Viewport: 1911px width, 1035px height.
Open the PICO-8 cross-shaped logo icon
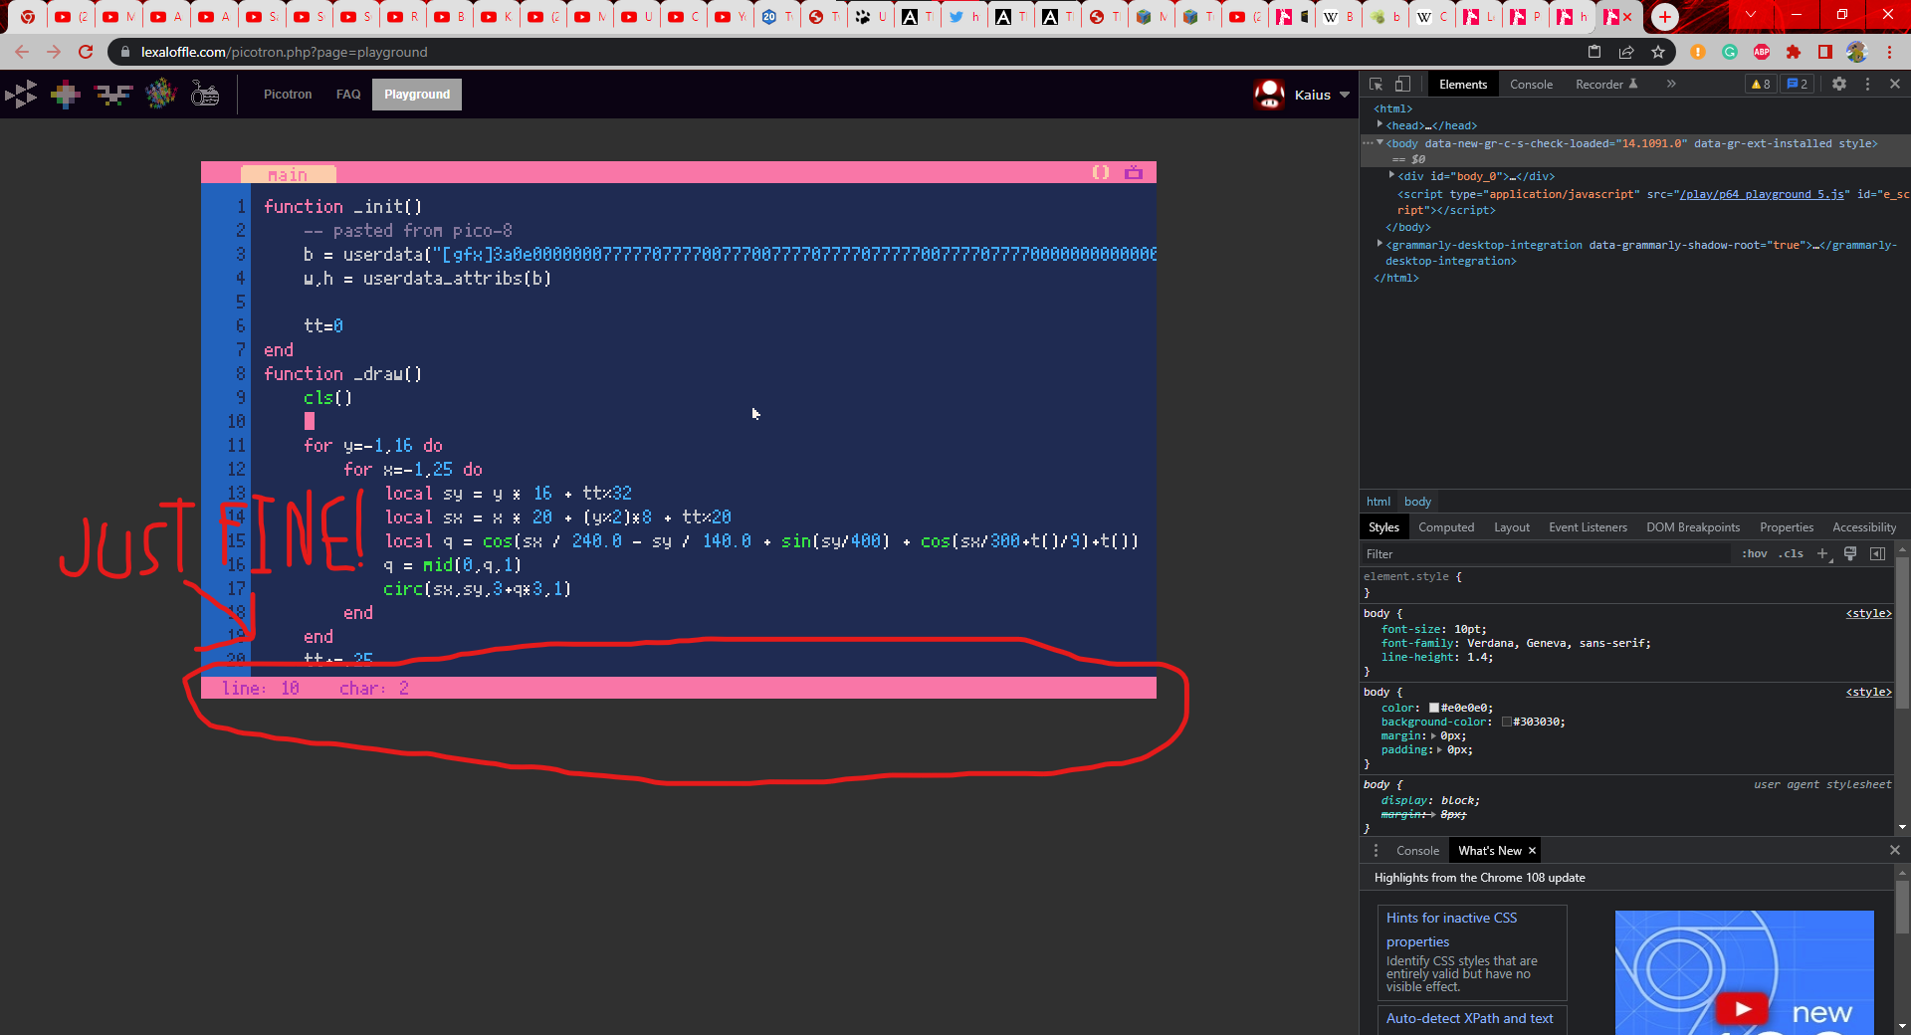66,95
